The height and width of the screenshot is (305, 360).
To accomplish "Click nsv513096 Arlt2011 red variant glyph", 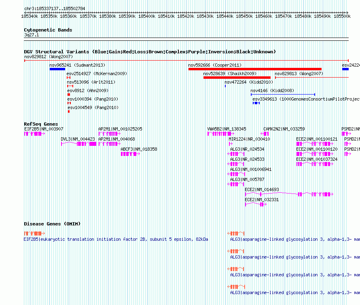I will [x=70, y=86].
